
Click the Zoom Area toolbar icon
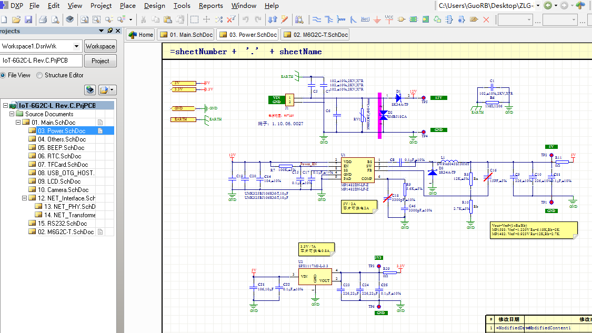tap(97, 19)
